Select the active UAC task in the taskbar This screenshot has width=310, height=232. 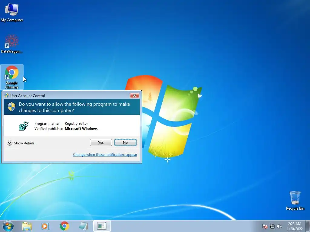click(102, 226)
